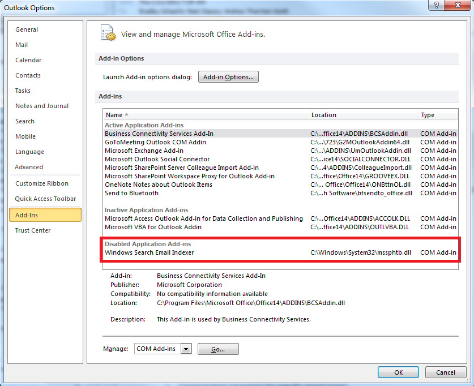
Task: Select Microsoft Access Outlook Add-in row
Action: [x=280, y=218]
